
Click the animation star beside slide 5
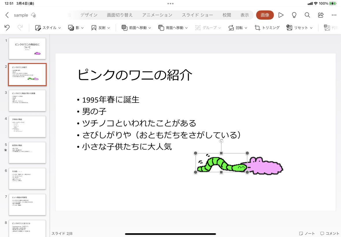pyautogui.click(x=6, y=150)
